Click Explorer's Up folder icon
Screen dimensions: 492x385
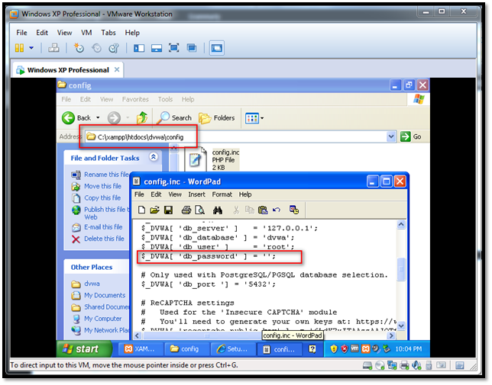[142, 117]
